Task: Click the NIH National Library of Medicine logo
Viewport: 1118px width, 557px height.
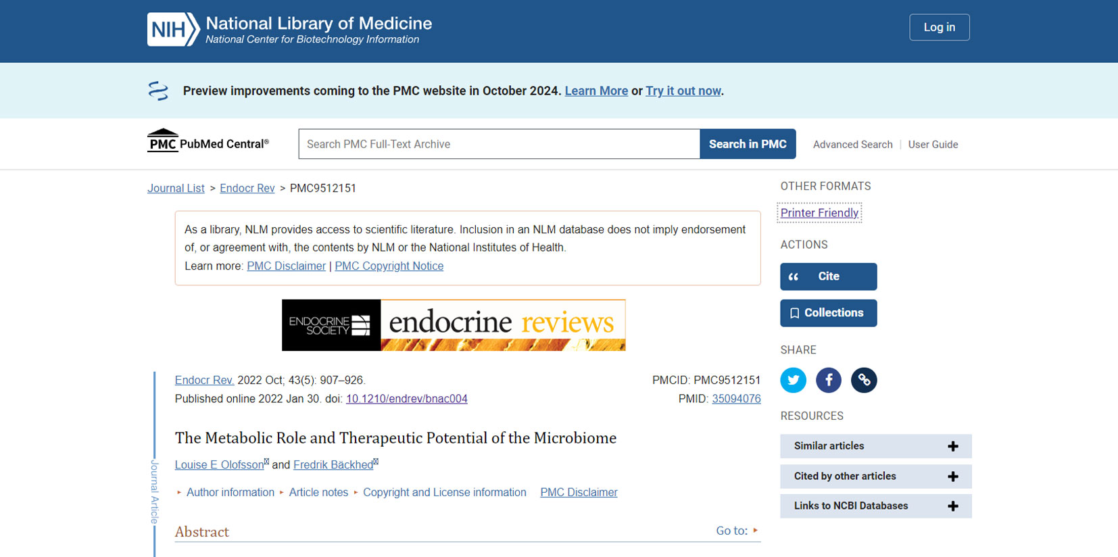Action: pos(289,30)
